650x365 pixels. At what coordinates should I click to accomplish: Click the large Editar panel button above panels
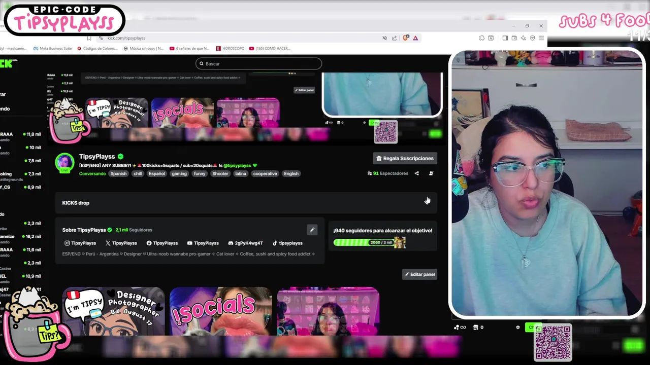419,274
